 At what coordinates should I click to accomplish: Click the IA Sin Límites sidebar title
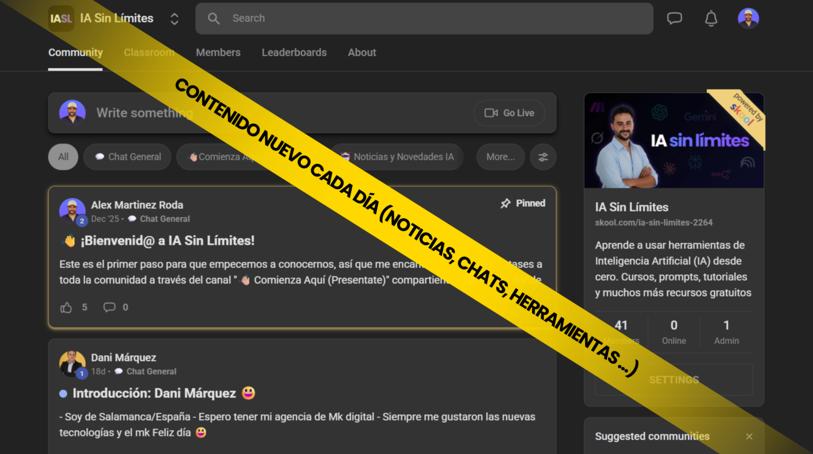tap(632, 207)
